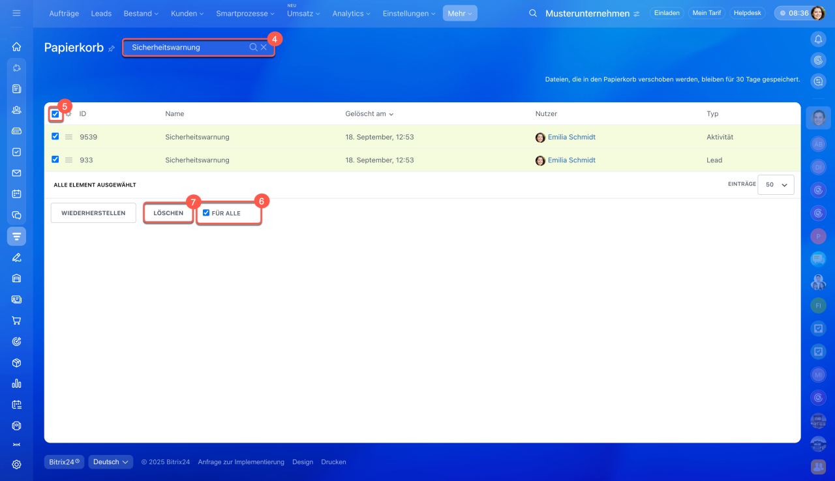The width and height of the screenshot is (835, 481).
Task: Open the home icon in left sidebar
Action: coord(16,47)
